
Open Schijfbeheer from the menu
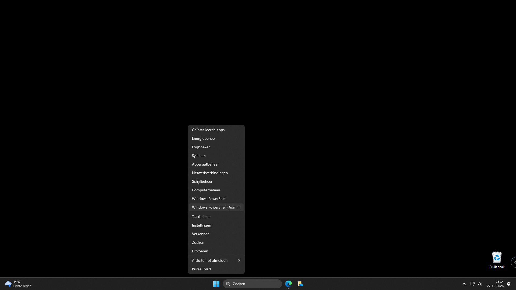pos(216,181)
